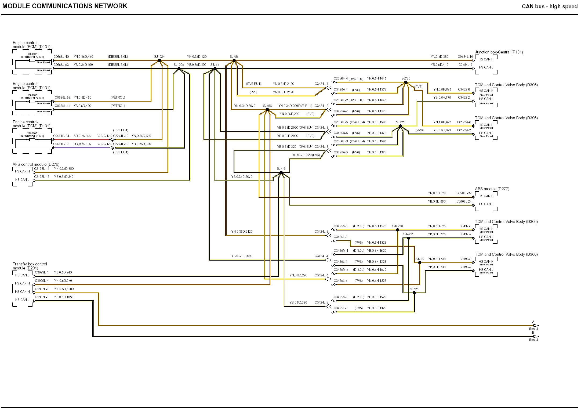The image size is (581, 411).
Task: Click the CAN bus - high speed heading
Action: [x=550, y=6]
